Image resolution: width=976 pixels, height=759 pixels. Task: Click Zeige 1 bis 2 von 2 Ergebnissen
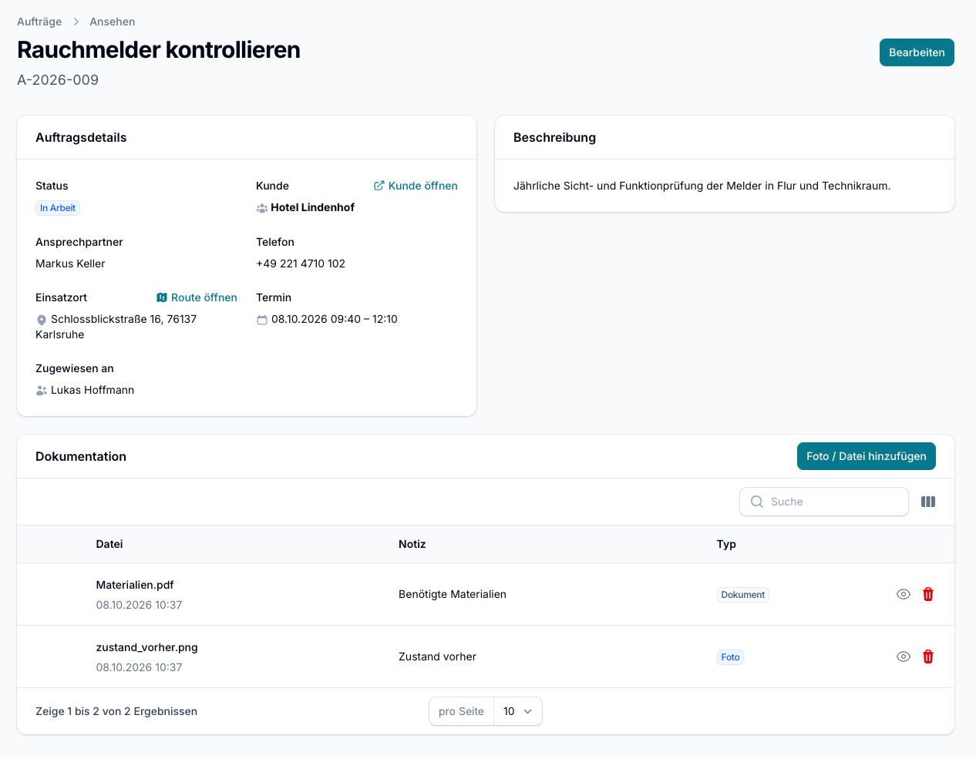tap(116, 711)
